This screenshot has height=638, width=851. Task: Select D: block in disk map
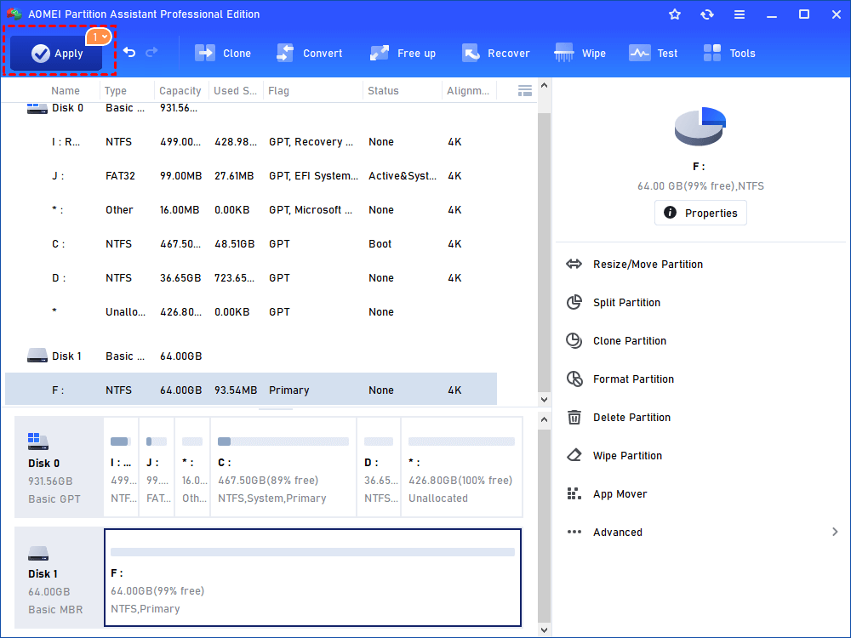[x=379, y=467]
